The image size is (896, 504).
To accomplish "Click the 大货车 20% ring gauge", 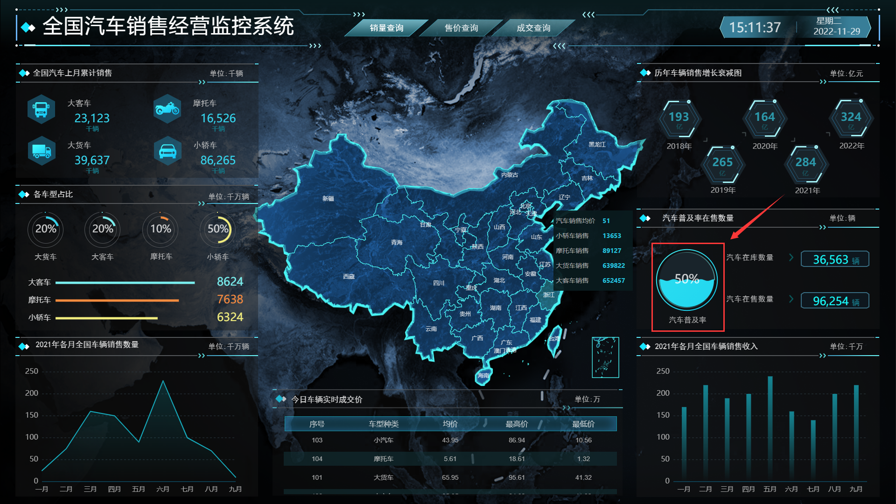I will pyautogui.click(x=46, y=229).
